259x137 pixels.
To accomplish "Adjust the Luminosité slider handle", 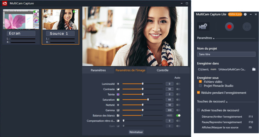I will (143, 84).
